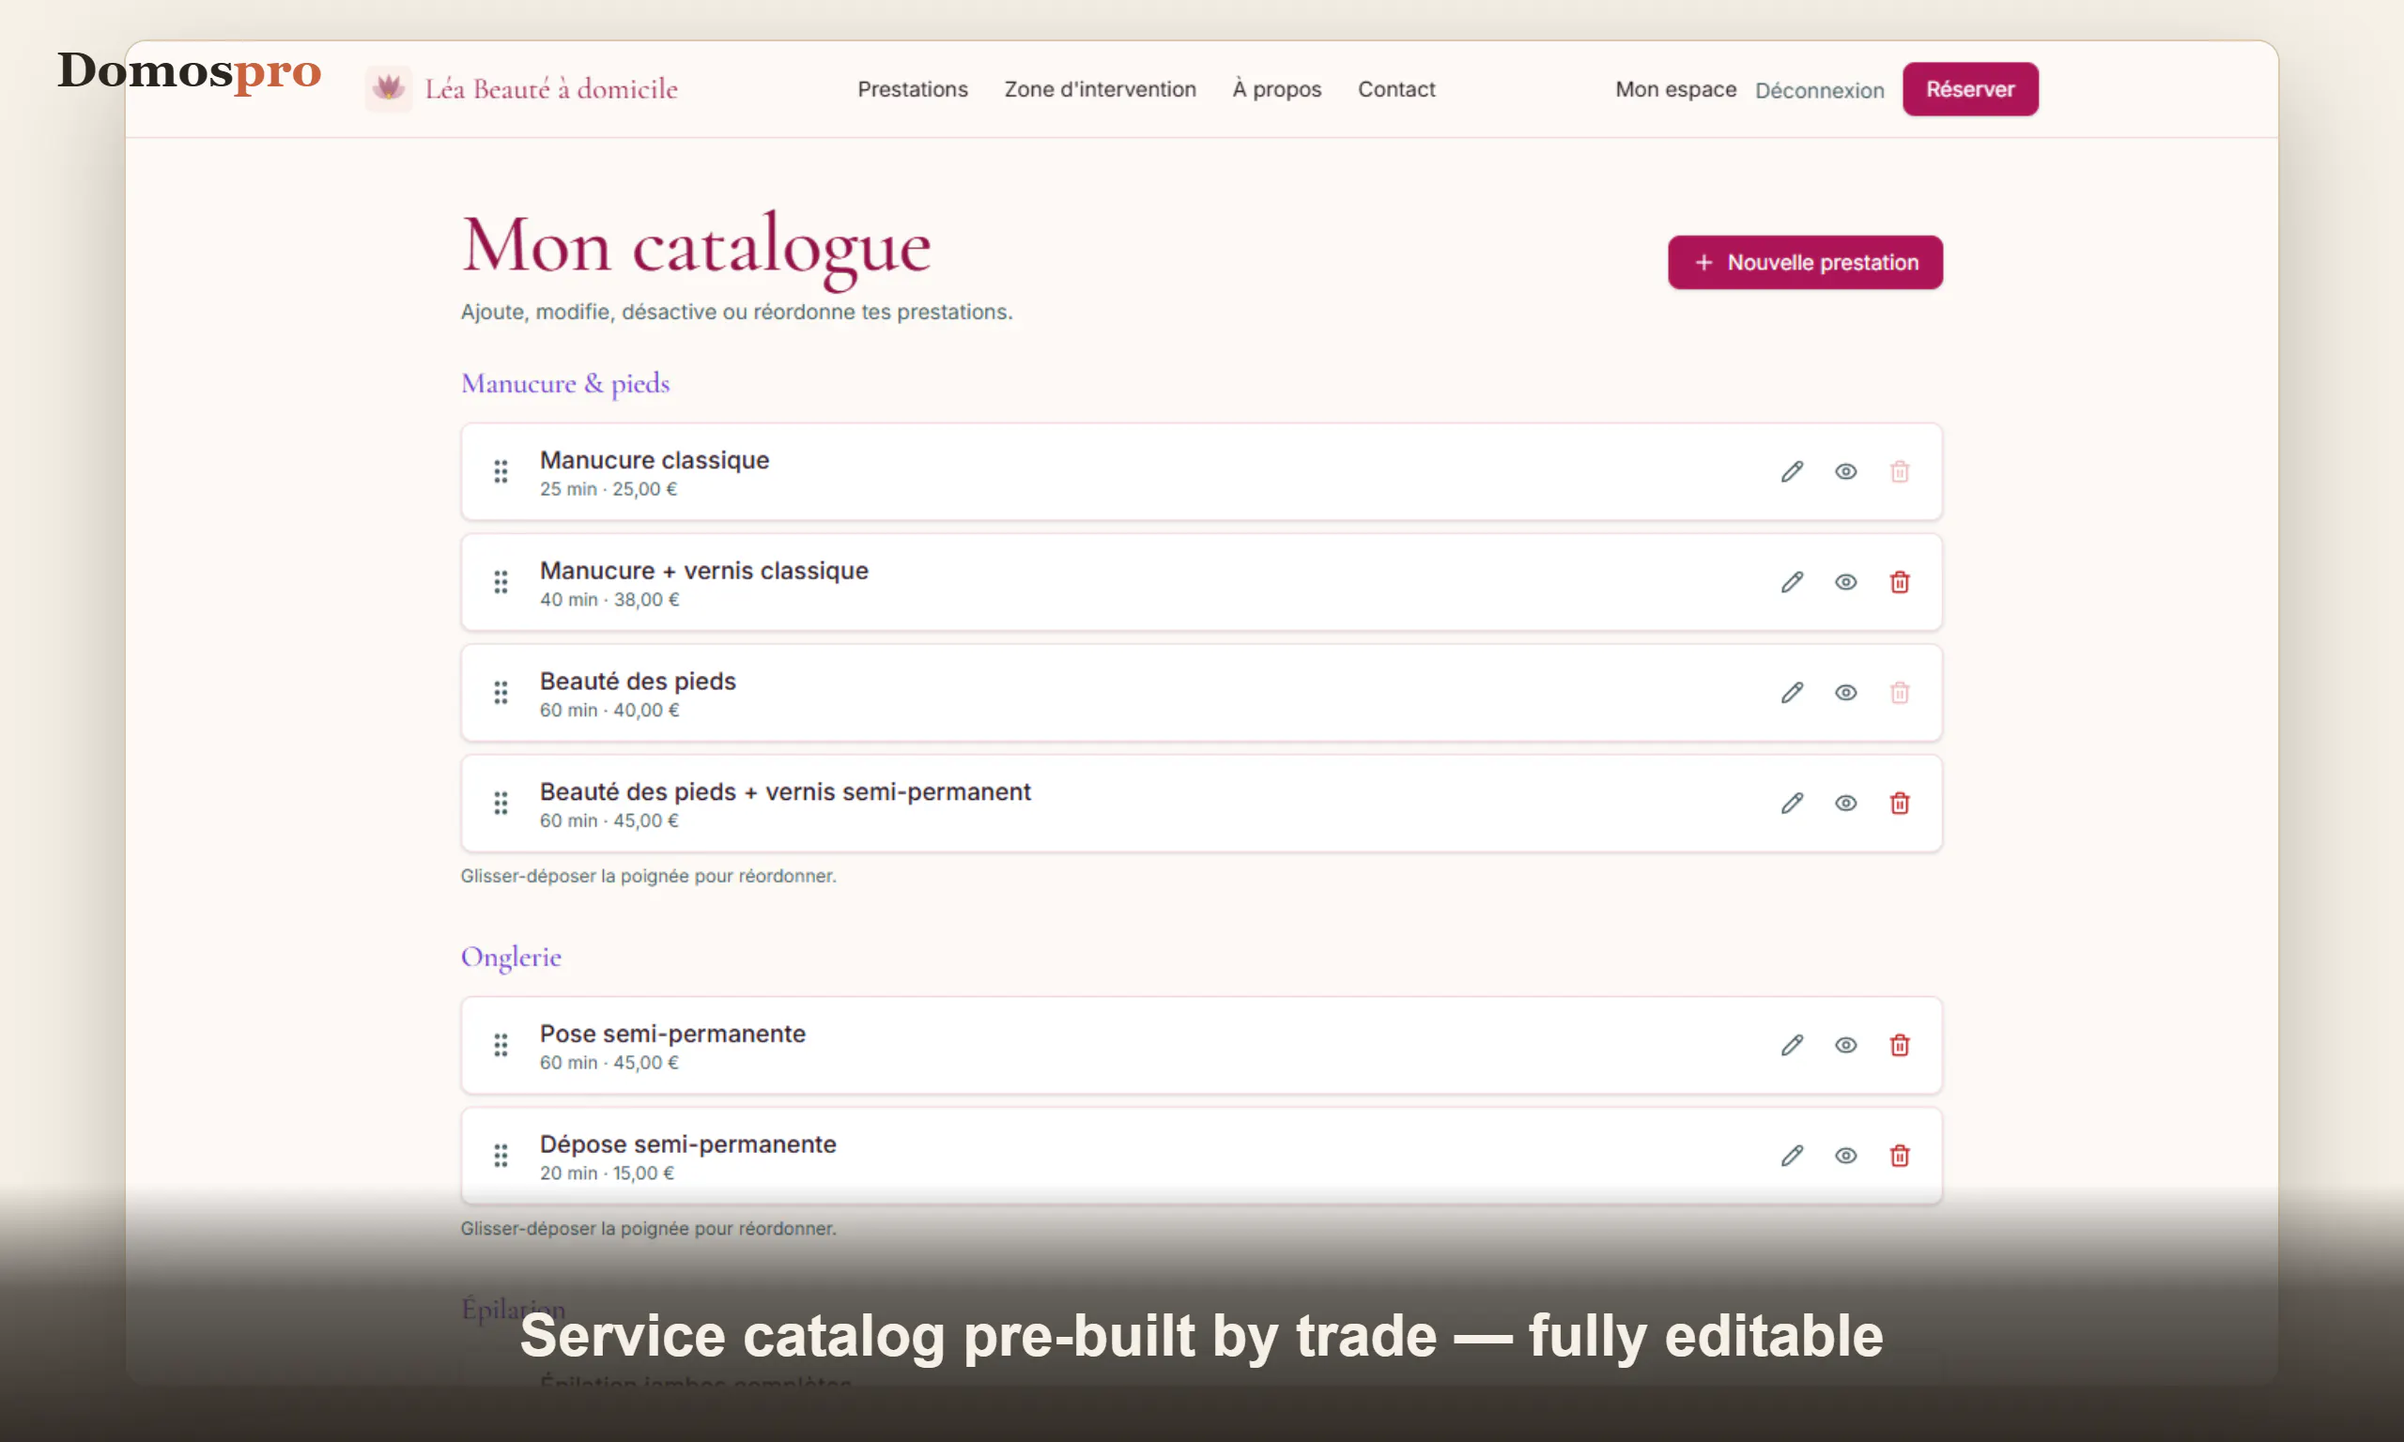Open Prestations menu item
The image size is (2404, 1442).
pyautogui.click(x=913, y=89)
